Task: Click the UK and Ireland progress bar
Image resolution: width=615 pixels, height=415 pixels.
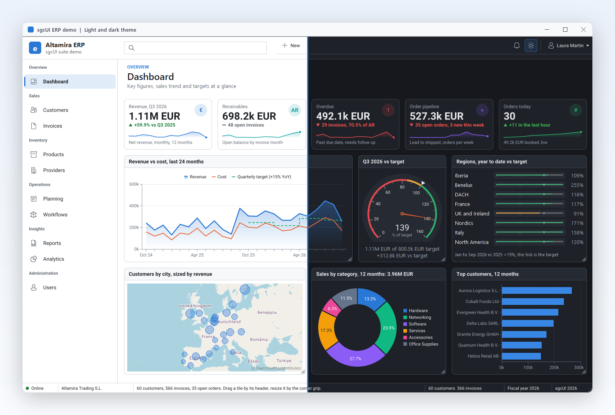Action: tap(529, 213)
